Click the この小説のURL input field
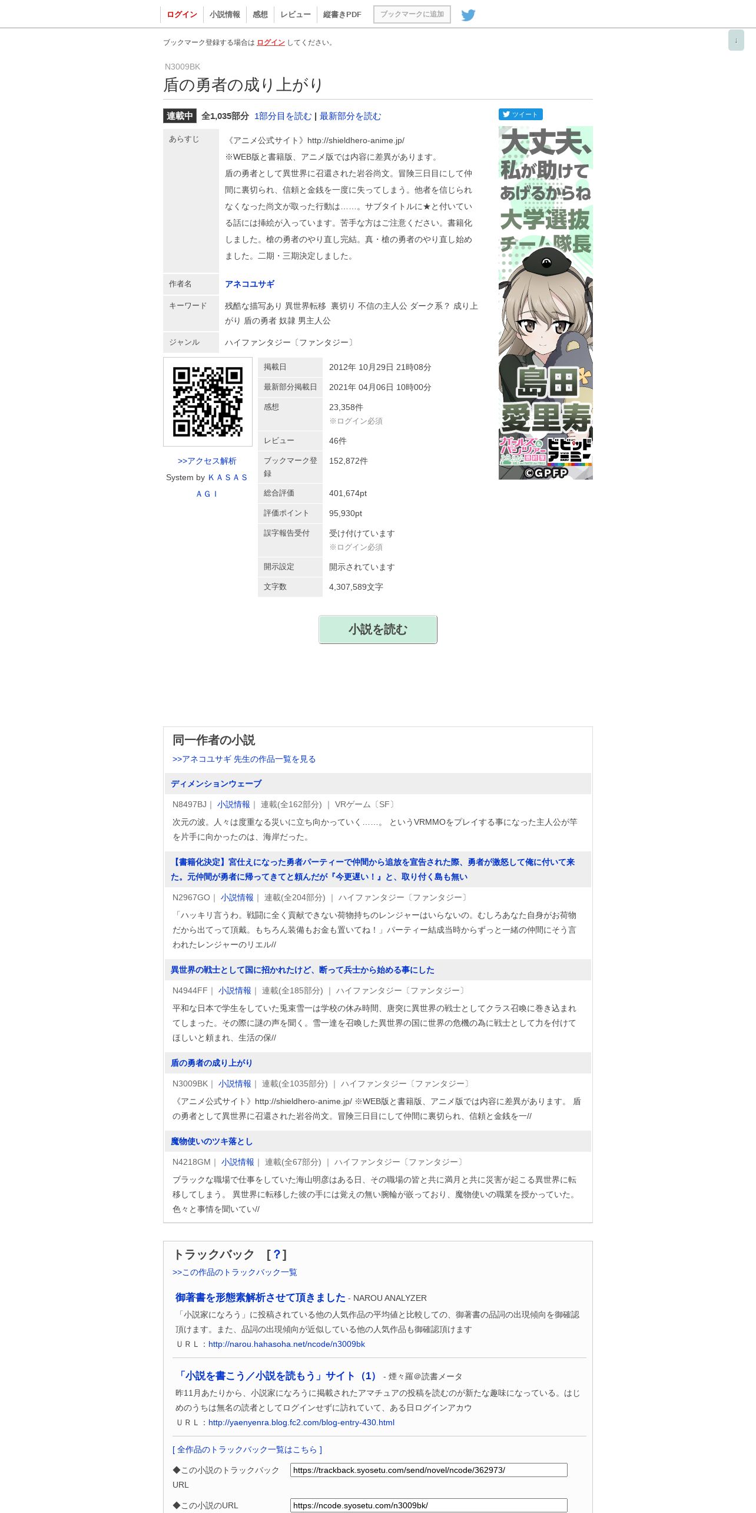The image size is (756, 1513). (429, 1505)
